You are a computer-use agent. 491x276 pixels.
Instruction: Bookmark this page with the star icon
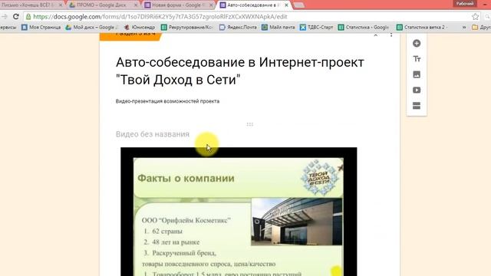point(475,17)
